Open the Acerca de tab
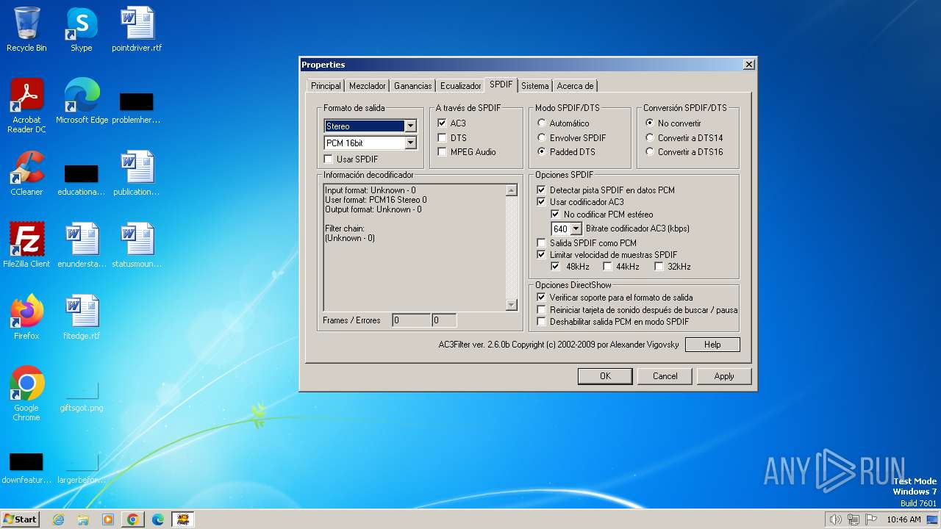The width and height of the screenshot is (941, 529). (x=575, y=86)
